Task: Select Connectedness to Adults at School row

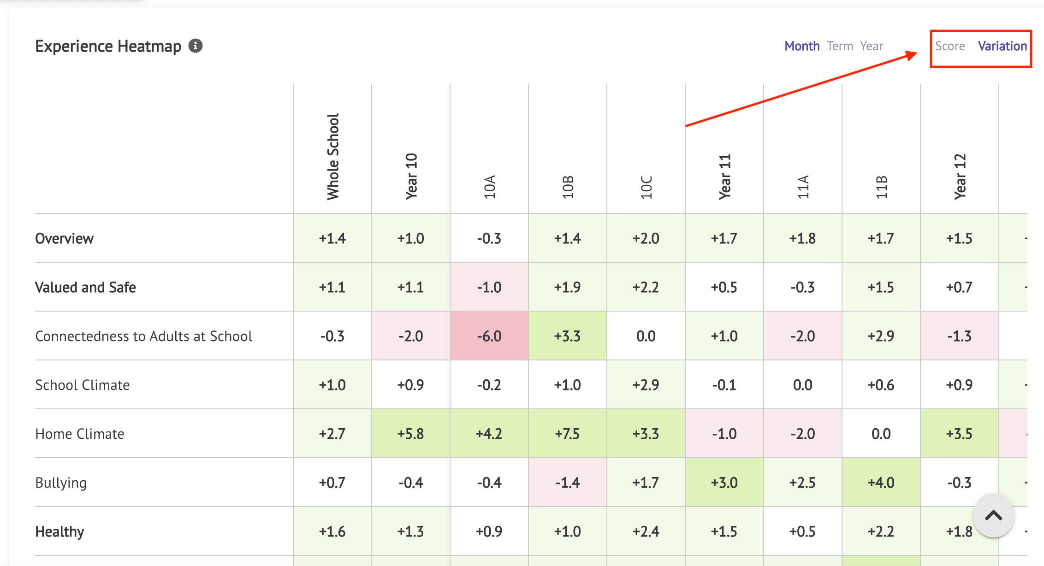Action: coord(143,336)
